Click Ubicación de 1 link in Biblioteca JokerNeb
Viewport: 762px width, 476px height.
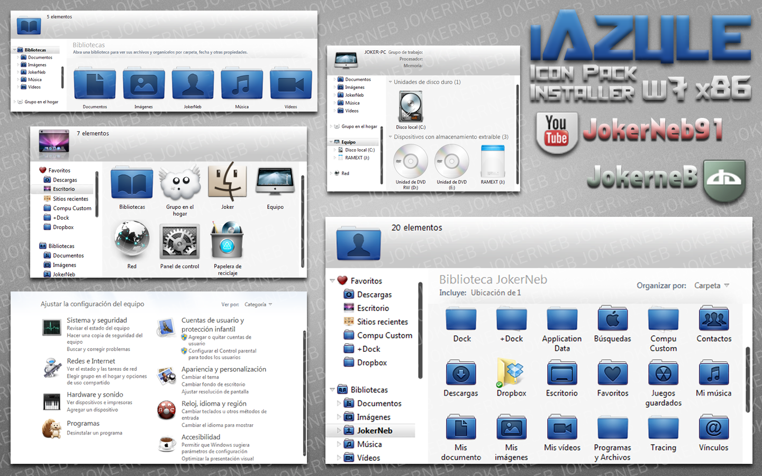click(496, 292)
